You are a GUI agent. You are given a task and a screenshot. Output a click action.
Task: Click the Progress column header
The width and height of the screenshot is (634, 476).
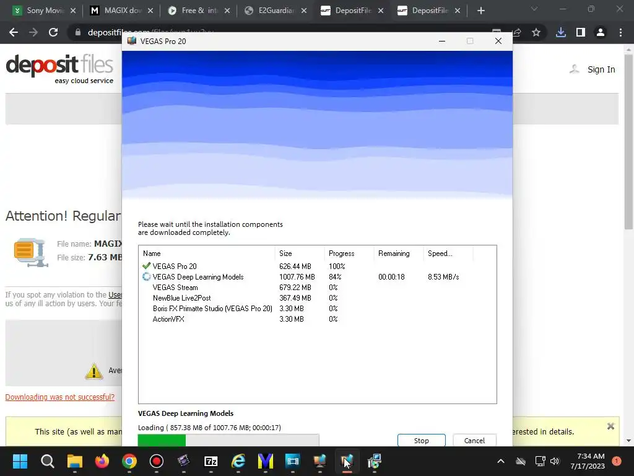pos(349,253)
